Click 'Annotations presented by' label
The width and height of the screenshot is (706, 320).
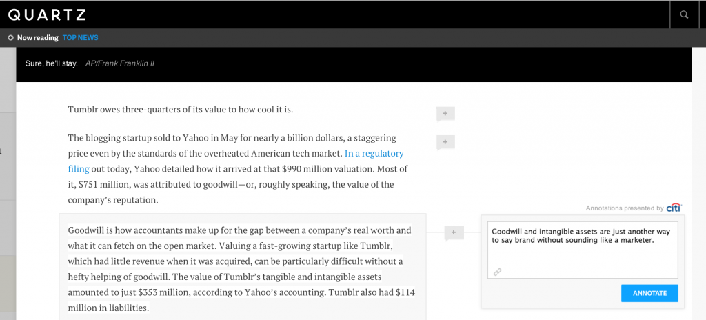point(625,208)
